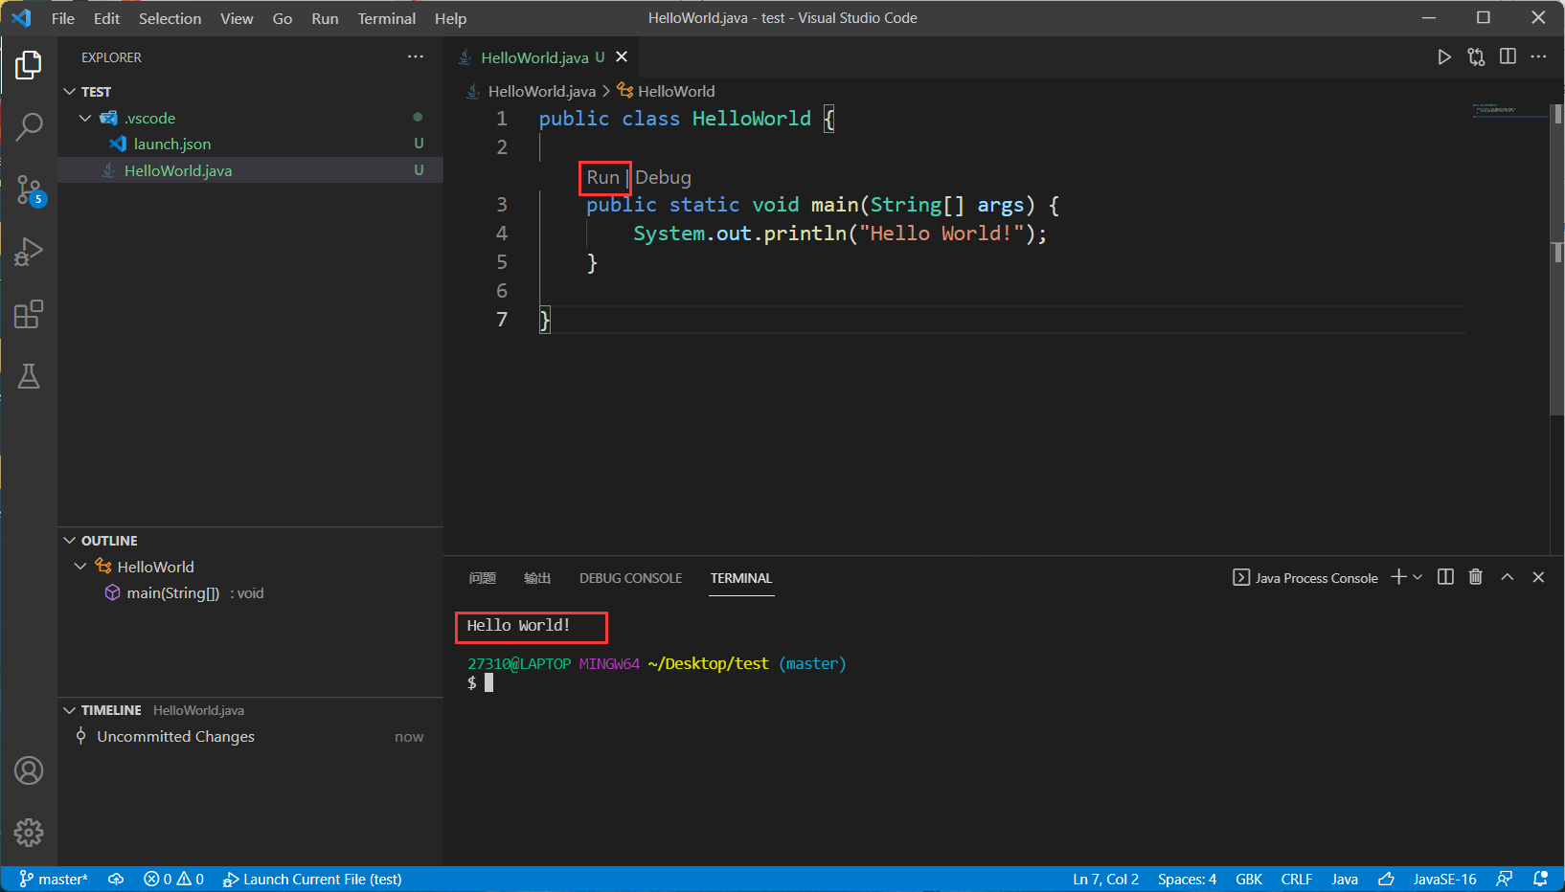Image resolution: width=1565 pixels, height=892 pixels.
Task: Open the Extensions view
Action: [x=29, y=314]
